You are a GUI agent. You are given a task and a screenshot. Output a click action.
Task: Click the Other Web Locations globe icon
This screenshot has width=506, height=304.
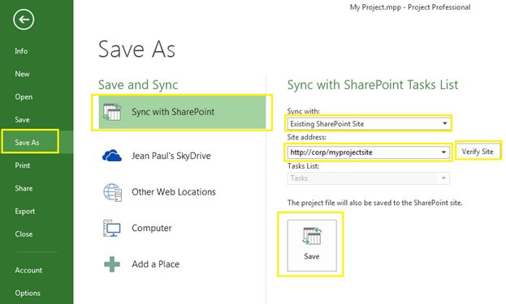pos(112,192)
